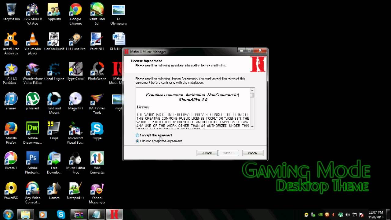
Task: Click the Skype icon in the taskbar
Action: click(61, 215)
